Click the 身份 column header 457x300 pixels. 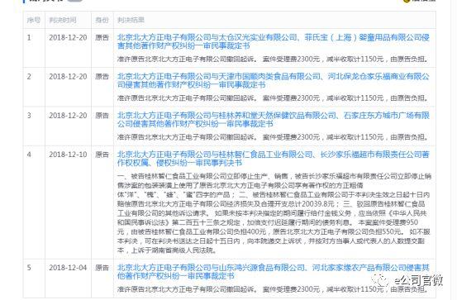point(102,20)
